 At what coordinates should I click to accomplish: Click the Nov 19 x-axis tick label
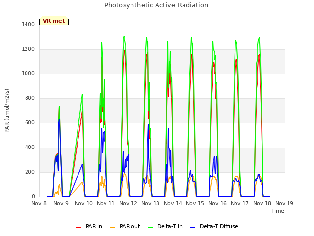284,203
